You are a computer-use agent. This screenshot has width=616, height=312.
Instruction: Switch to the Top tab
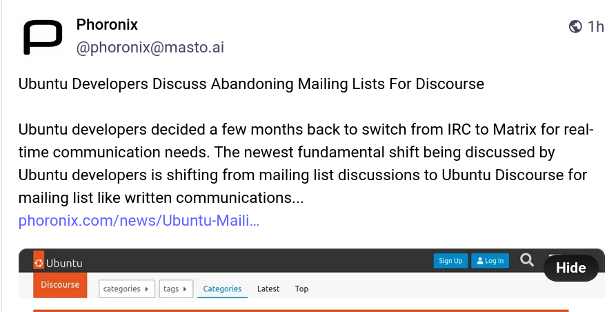pos(301,289)
